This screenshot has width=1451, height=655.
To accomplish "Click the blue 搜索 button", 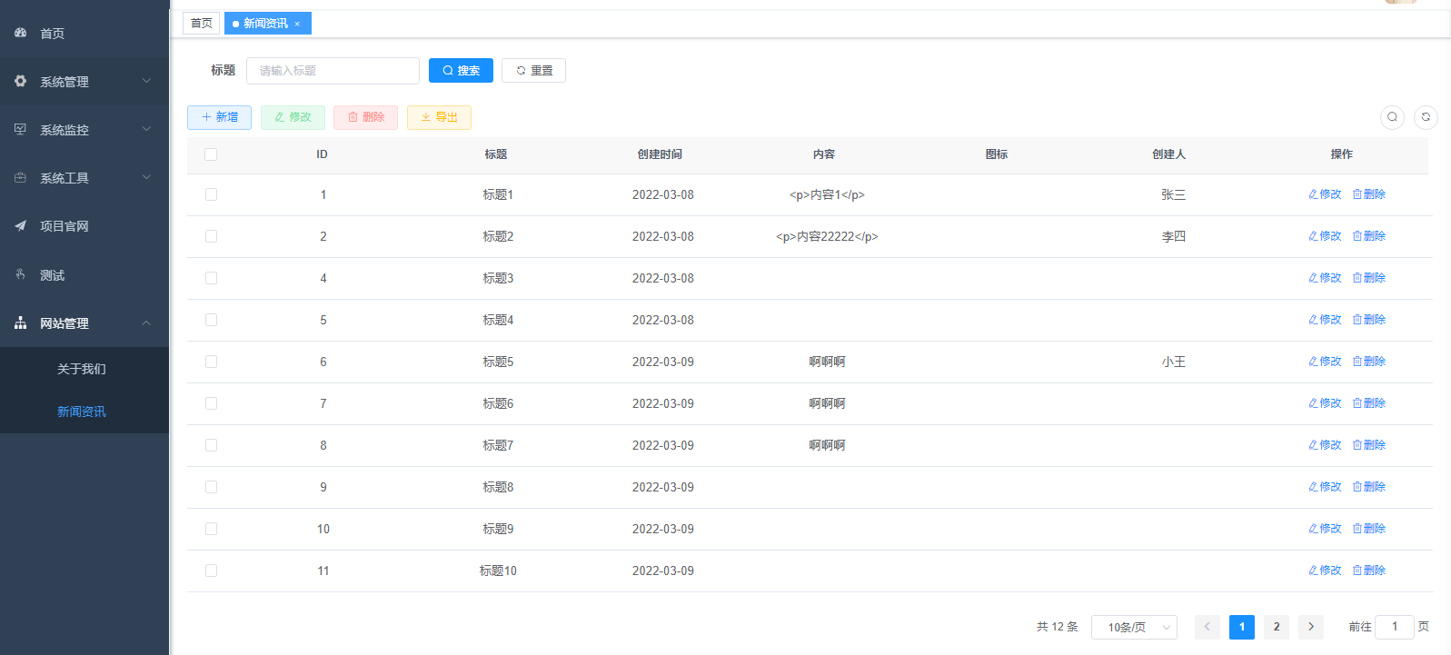I will pyautogui.click(x=461, y=71).
